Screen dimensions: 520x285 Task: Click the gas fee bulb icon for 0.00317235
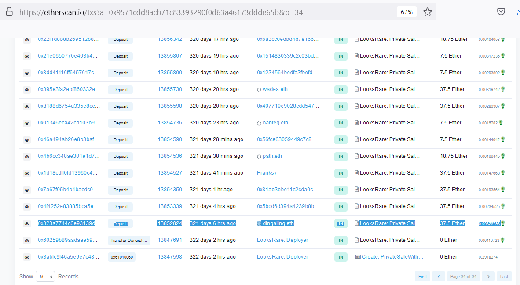(503, 56)
